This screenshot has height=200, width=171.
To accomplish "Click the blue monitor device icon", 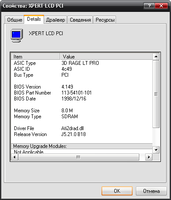I will click(17, 36).
